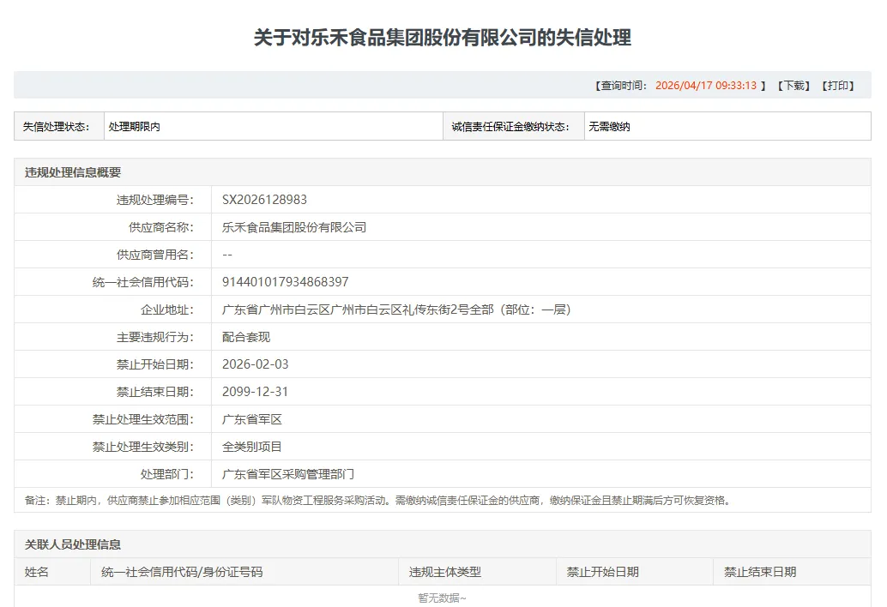Select the status value 处理期限内
887x607 pixels.
coord(134,127)
